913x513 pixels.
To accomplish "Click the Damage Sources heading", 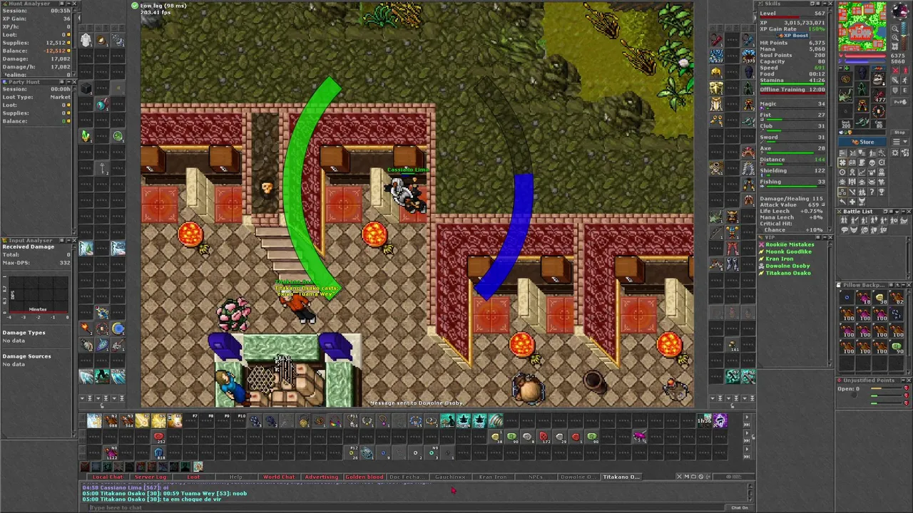I will click(26, 356).
